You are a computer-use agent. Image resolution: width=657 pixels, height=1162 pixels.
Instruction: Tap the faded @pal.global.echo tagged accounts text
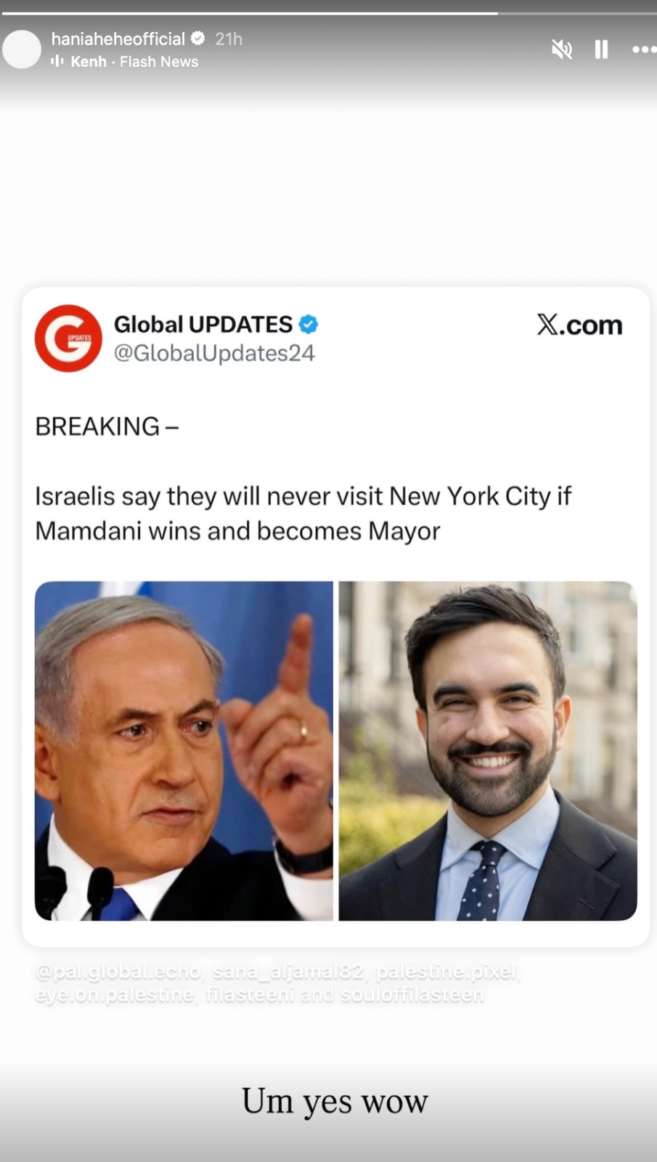pos(277,983)
